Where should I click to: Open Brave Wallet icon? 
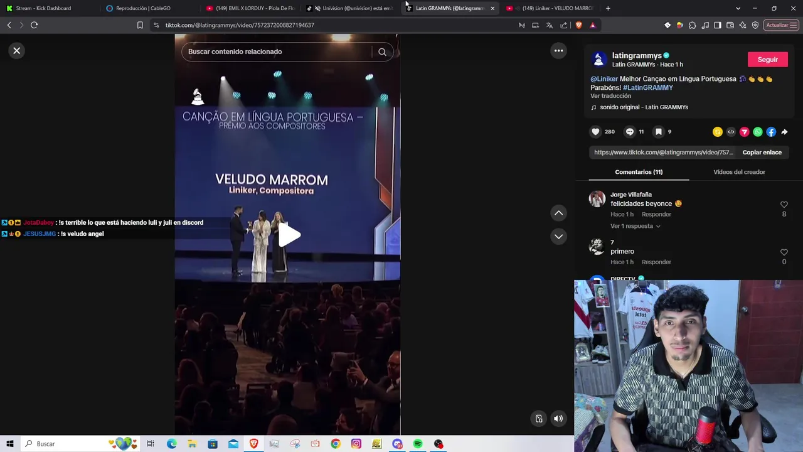tap(730, 25)
